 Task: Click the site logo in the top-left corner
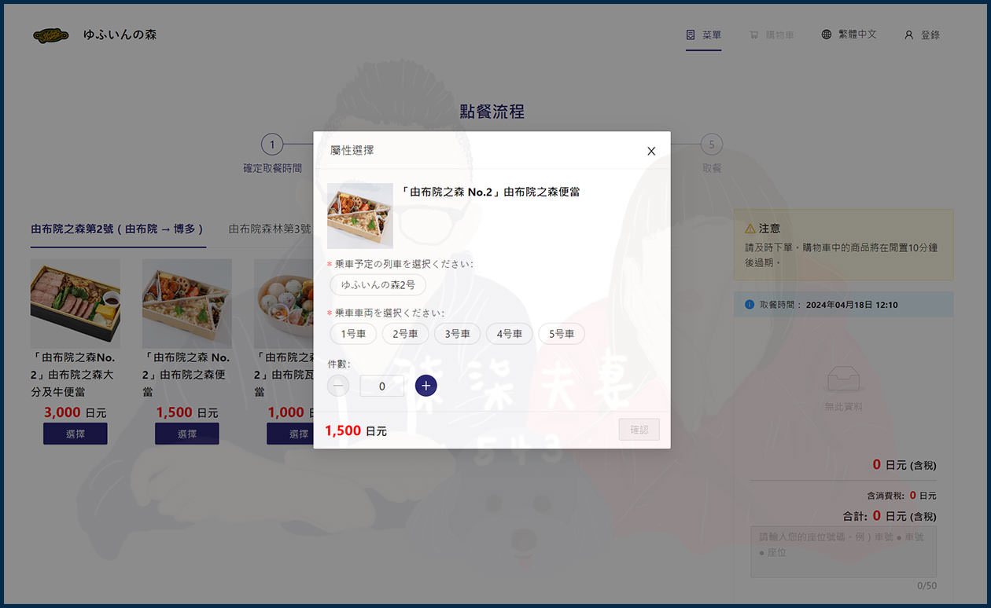click(50, 35)
